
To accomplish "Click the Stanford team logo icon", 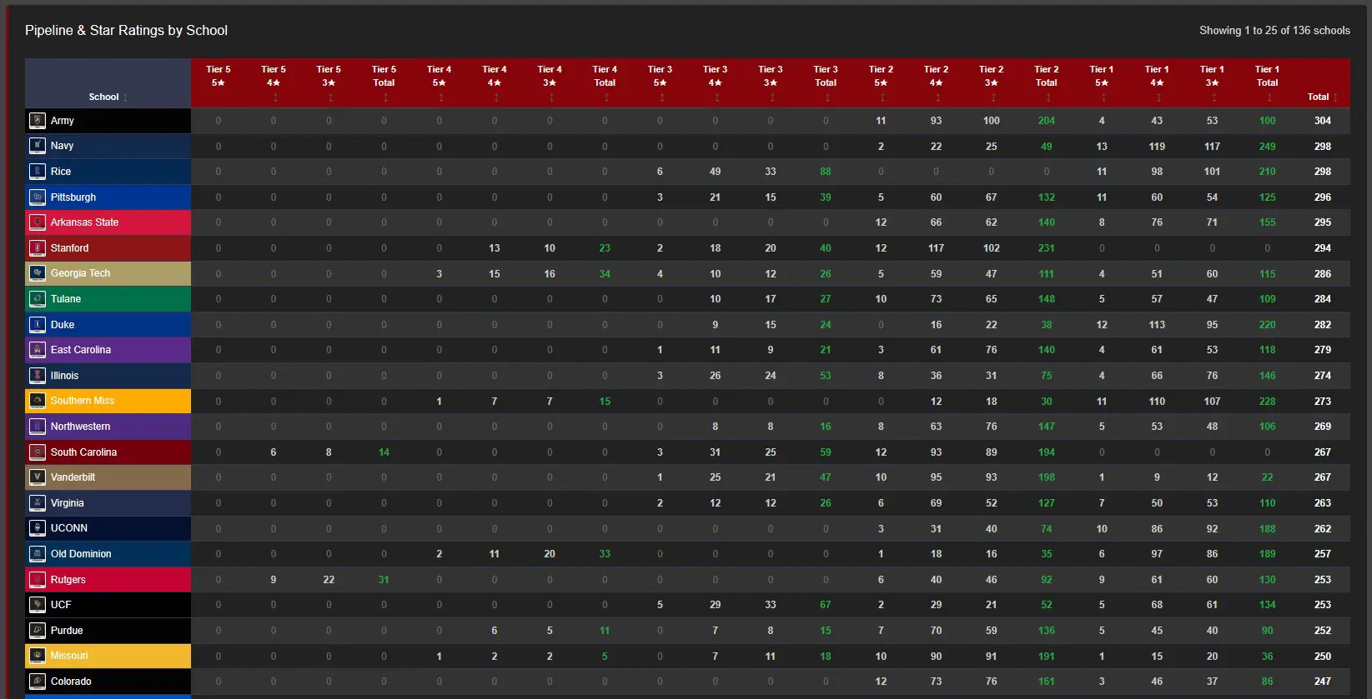I will pos(38,248).
